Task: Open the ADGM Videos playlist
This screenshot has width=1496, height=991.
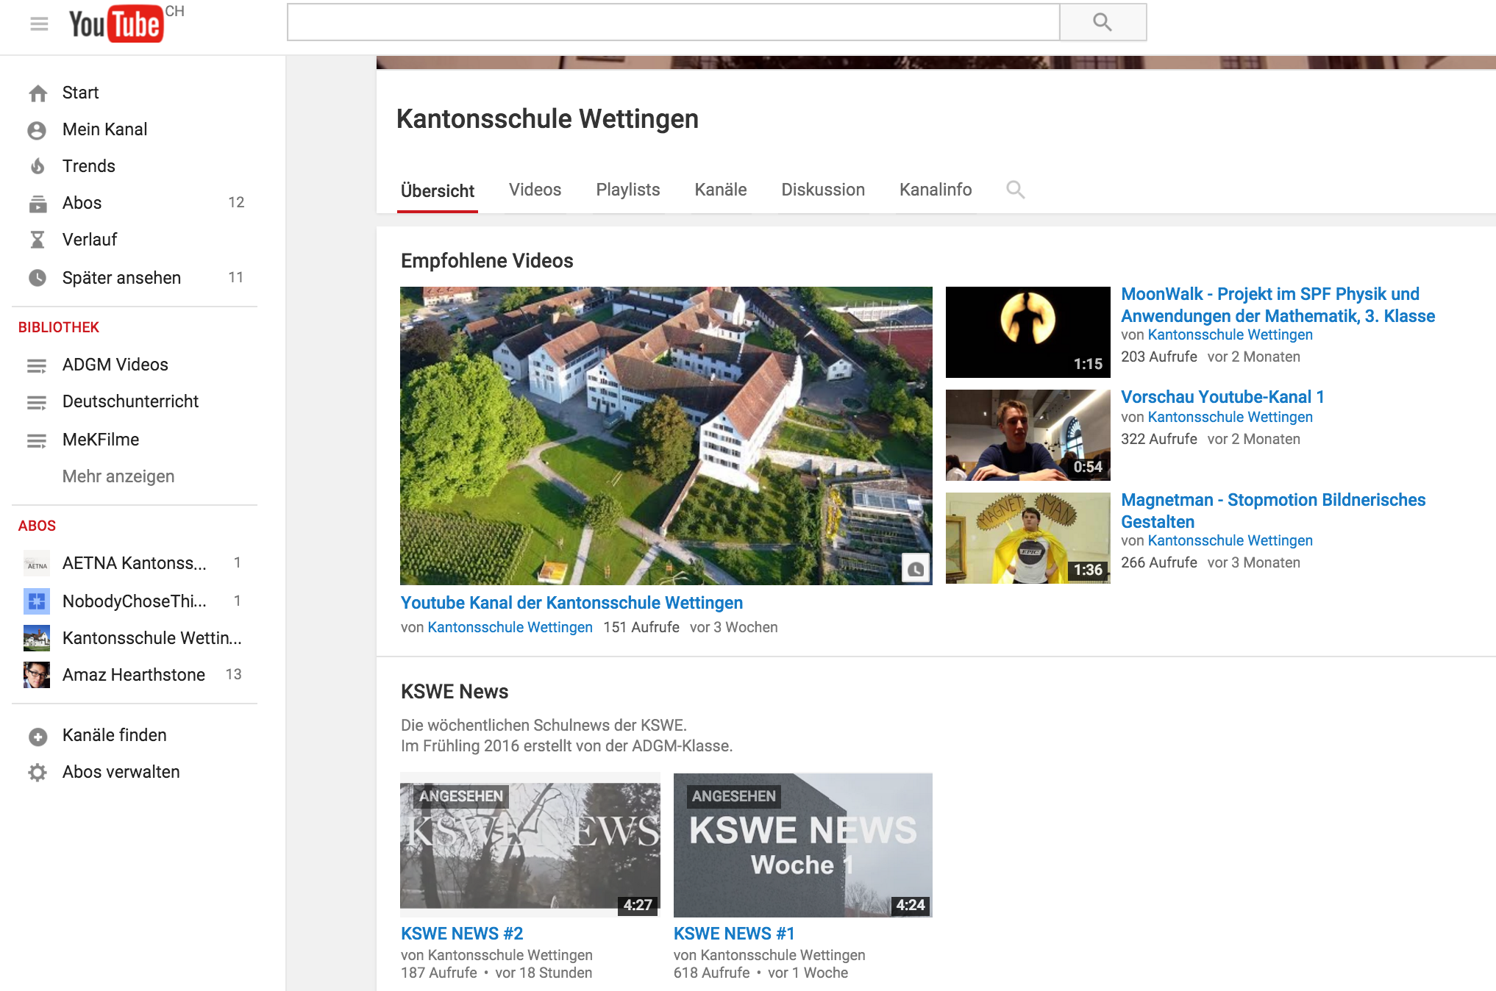Action: pos(115,365)
